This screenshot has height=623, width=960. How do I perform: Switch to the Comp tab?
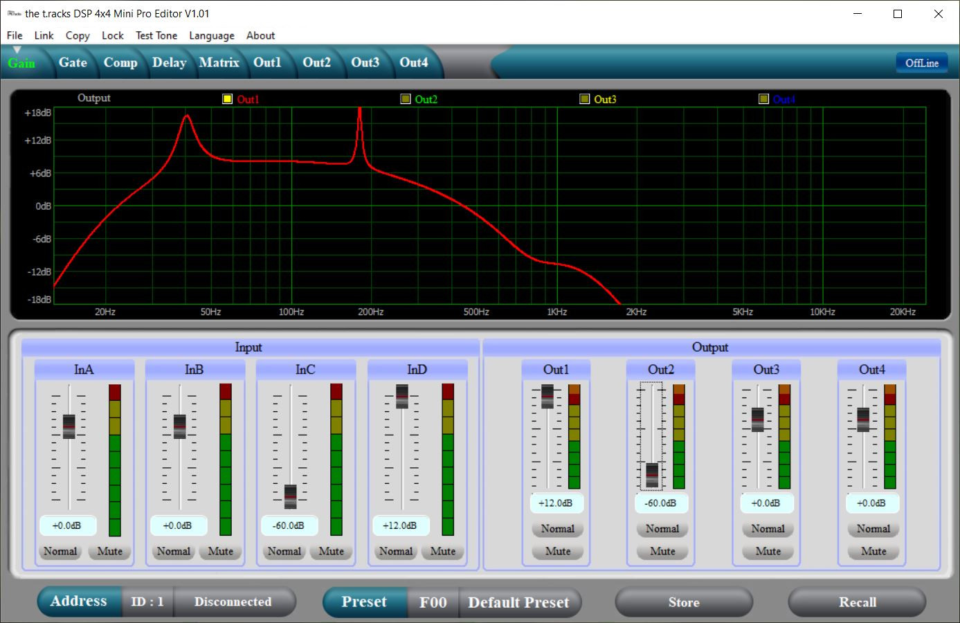click(x=120, y=62)
